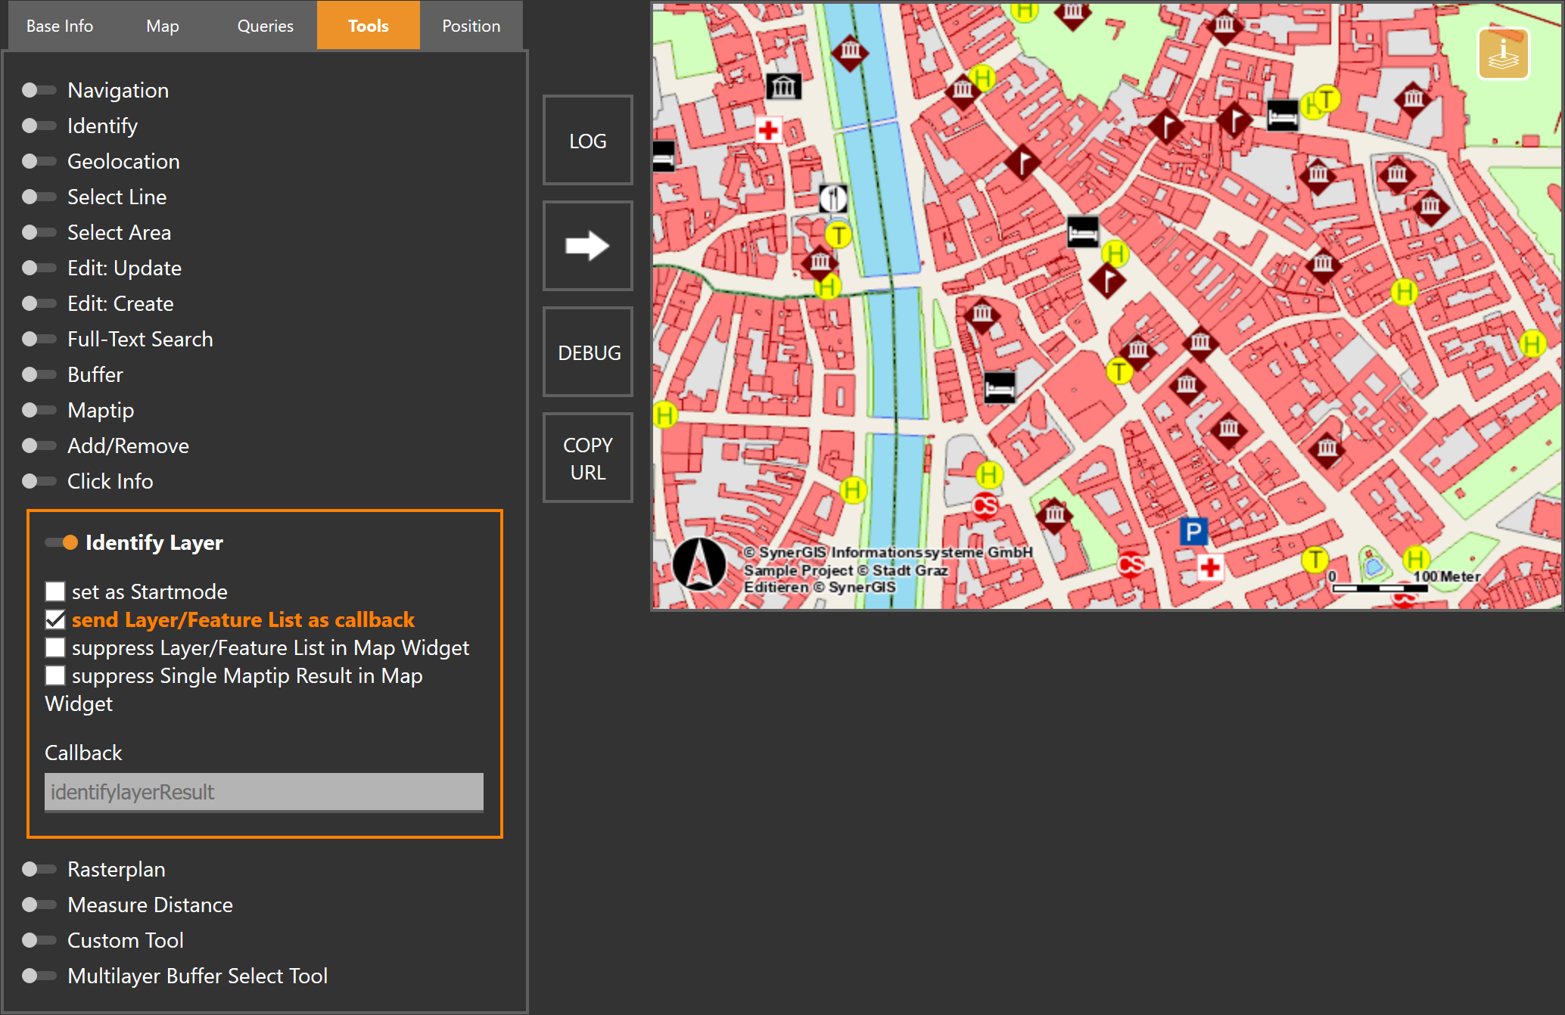This screenshot has height=1015, width=1565.
Task: Enable the Navigation toggle
Action: (39, 90)
